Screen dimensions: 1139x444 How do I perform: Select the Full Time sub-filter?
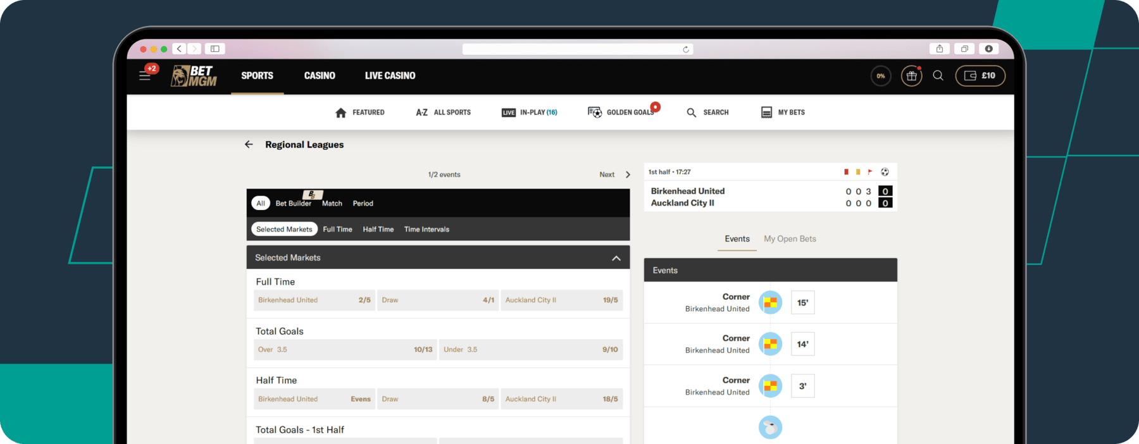337,229
